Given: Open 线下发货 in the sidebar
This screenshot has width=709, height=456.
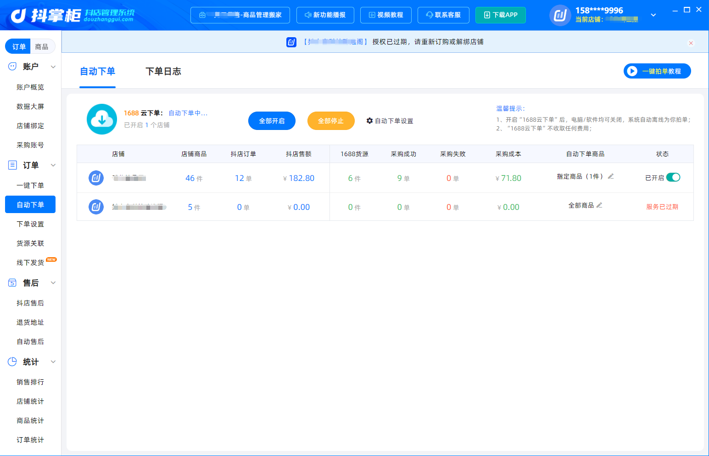Looking at the screenshot, I should 30,263.
